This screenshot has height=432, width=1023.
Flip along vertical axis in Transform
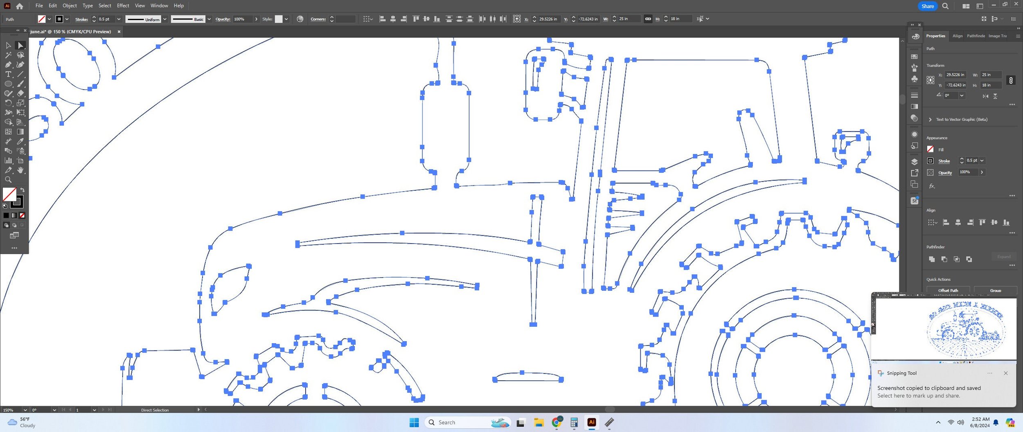point(995,96)
